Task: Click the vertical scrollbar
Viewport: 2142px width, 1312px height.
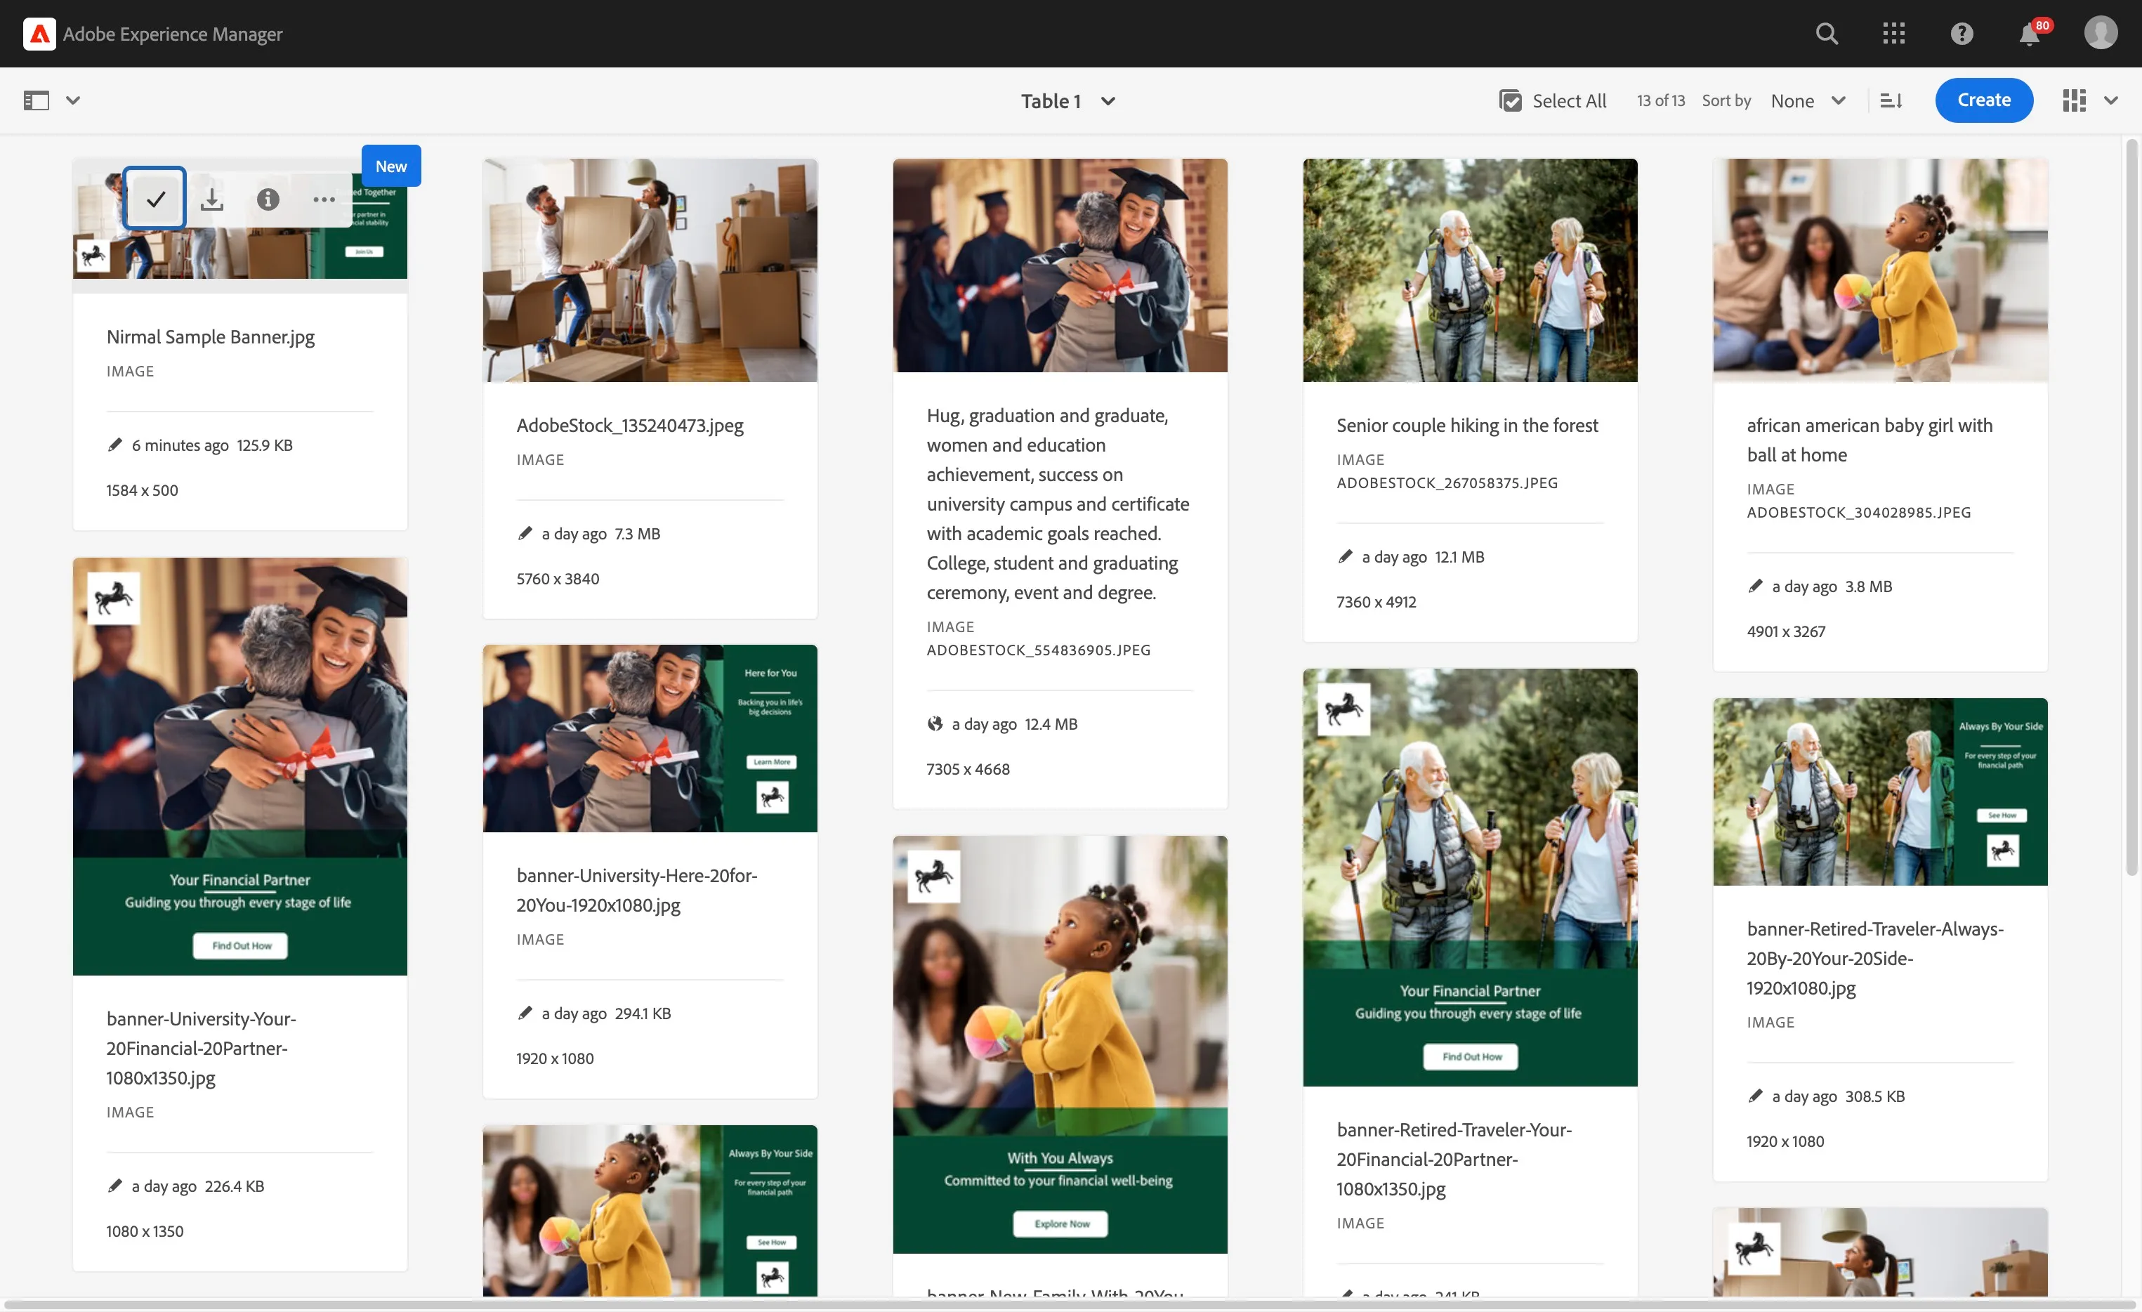Action: 2131,509
